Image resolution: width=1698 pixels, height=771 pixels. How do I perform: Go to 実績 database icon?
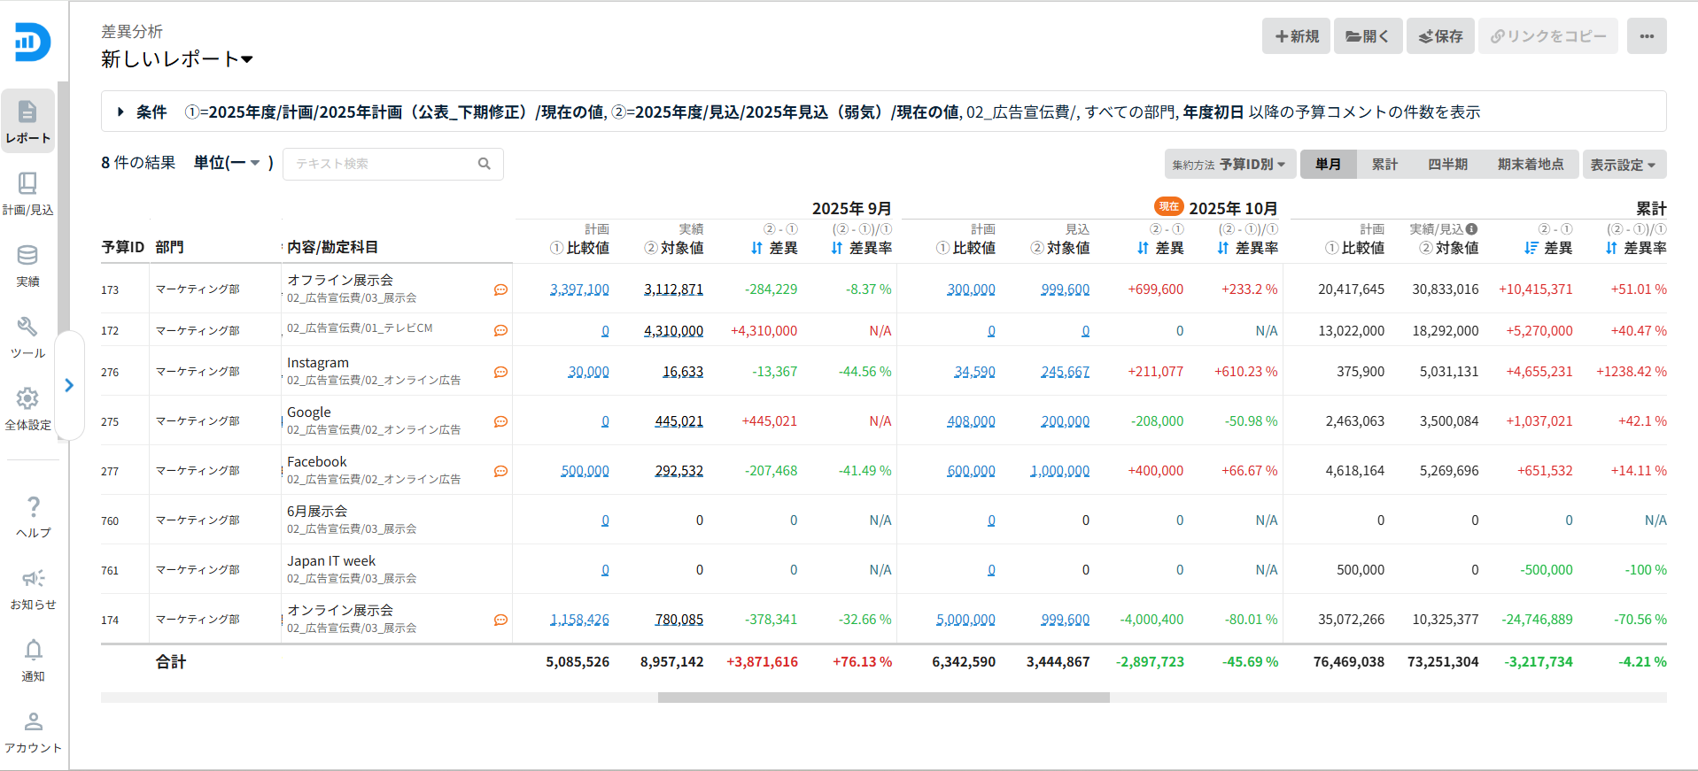(x=27, y=264)
